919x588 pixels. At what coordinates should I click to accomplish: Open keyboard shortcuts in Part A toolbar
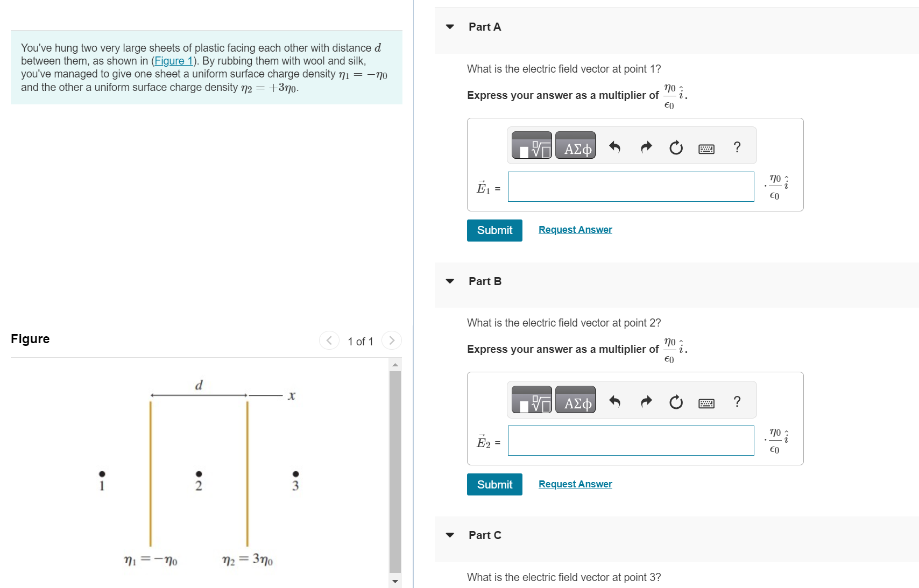706,148
